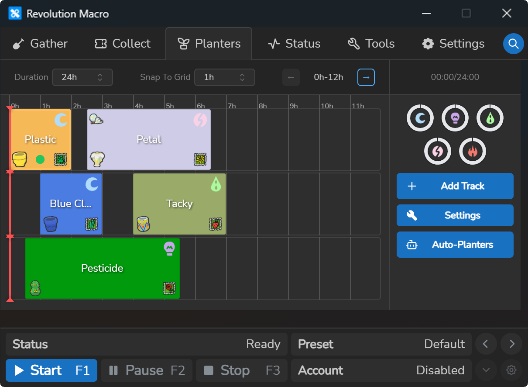Click the Revolution Macro app logo
Viewport: 528px width, 387px height.
[15, 14]
